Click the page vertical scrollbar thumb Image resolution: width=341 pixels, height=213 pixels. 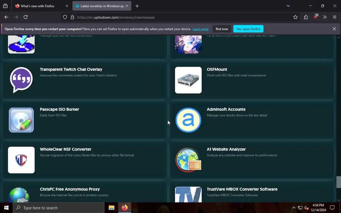point(339,182)
